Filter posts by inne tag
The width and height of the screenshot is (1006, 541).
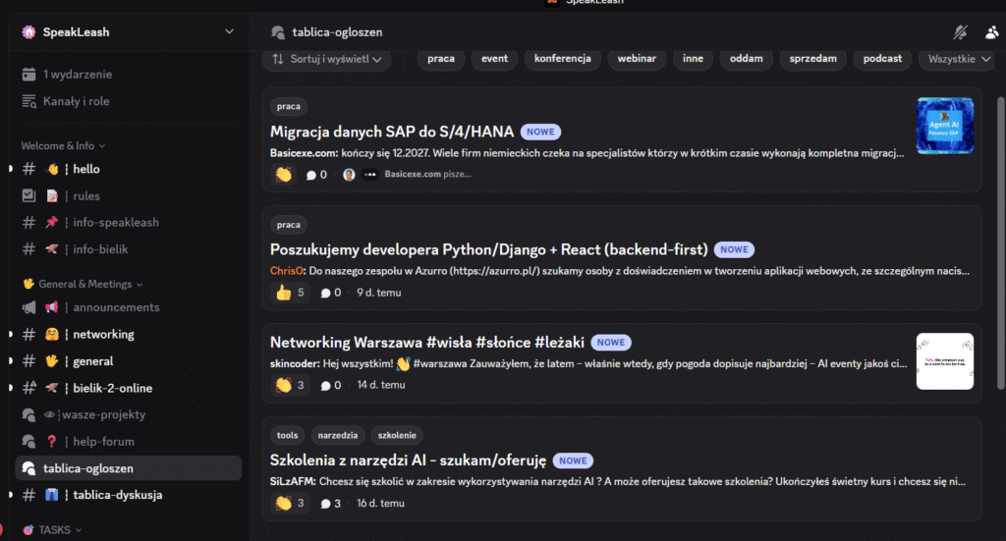693,58
